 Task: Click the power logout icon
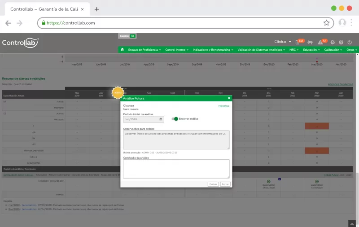point(350,42)
